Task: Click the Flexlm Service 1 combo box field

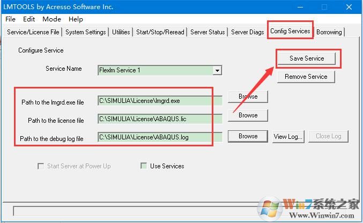Action: [x=160, y=70]
